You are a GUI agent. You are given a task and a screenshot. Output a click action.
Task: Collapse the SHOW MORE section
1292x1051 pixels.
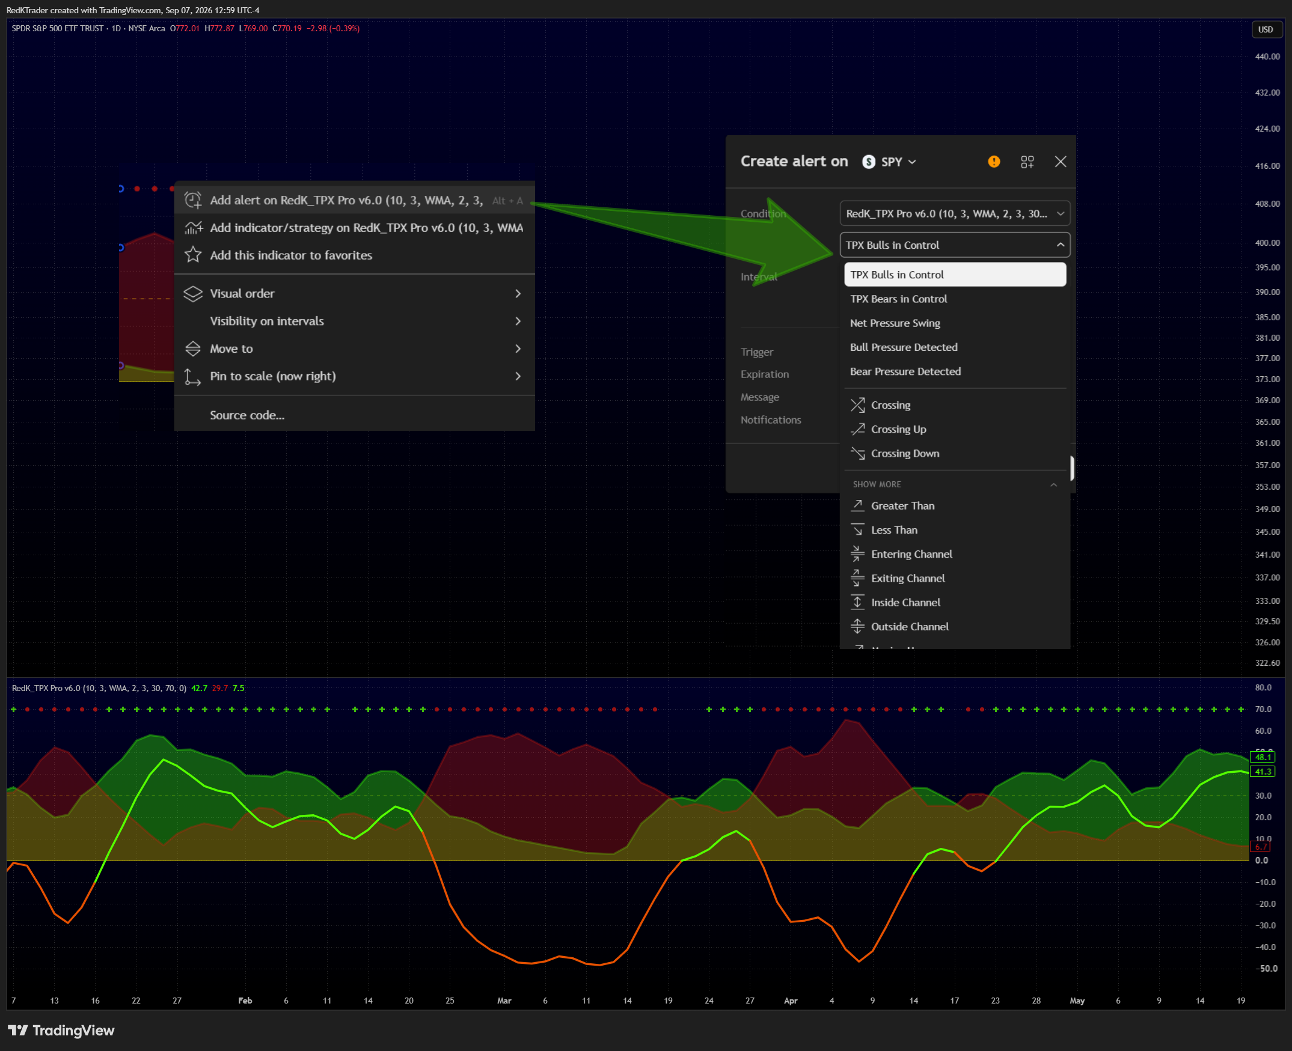[x=1053, y=485]
